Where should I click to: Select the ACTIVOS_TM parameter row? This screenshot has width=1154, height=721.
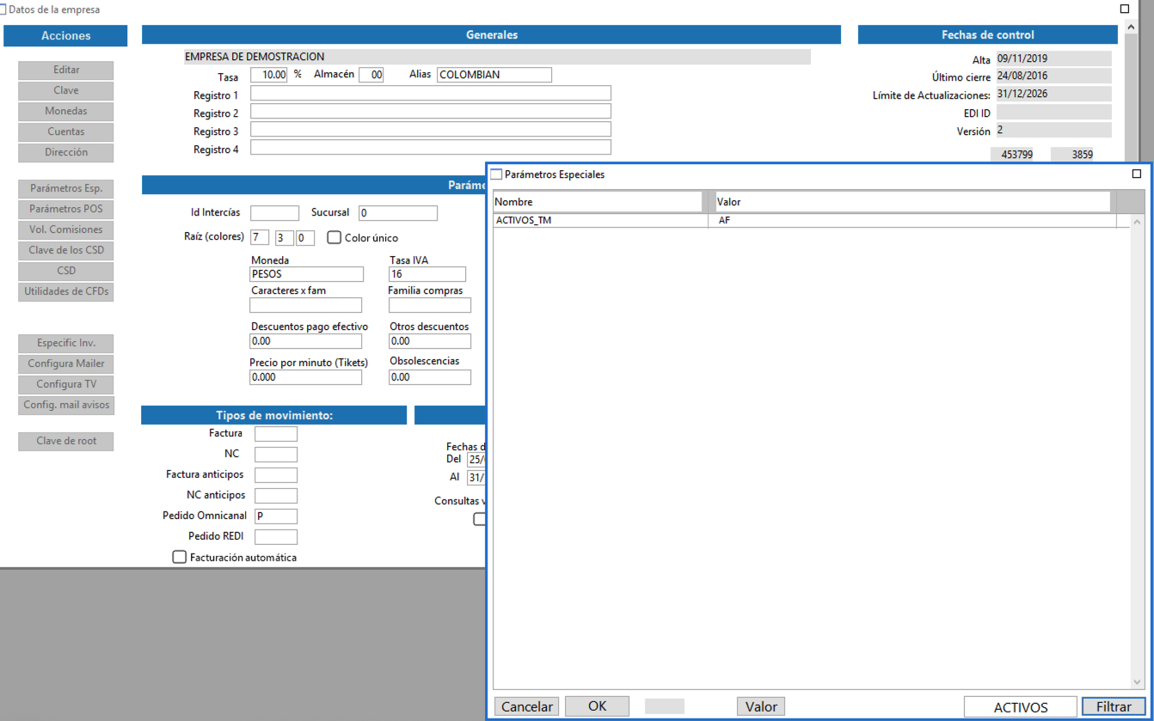(805, 221)
